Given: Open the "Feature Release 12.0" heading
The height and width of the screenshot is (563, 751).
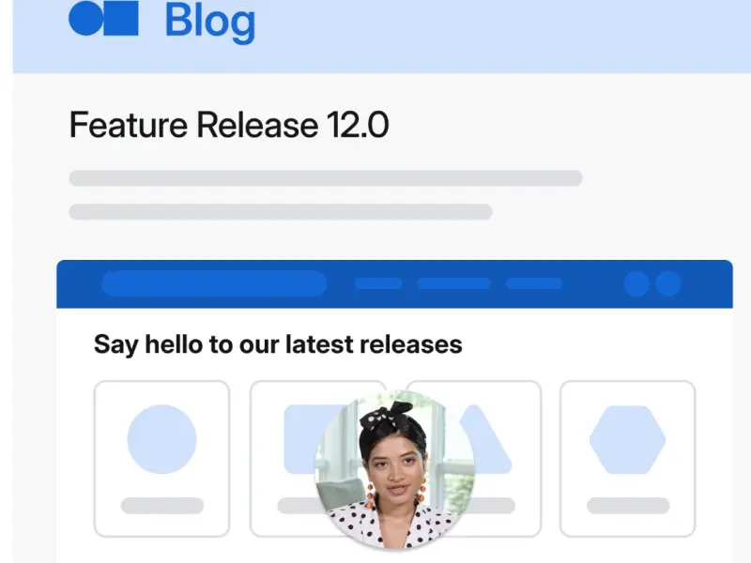Looking at the screenshot, I should click(229, 125).
